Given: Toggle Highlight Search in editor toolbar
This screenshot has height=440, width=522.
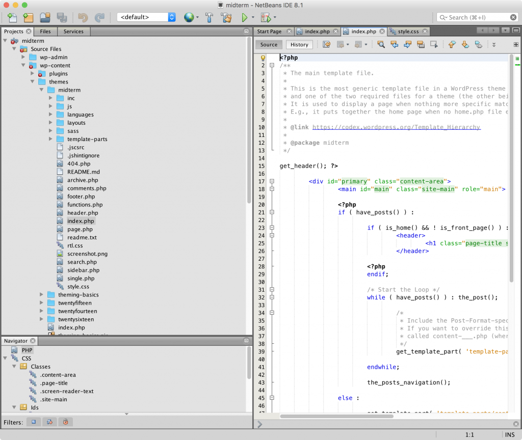Looking at the screenshot, I should 421,44.
